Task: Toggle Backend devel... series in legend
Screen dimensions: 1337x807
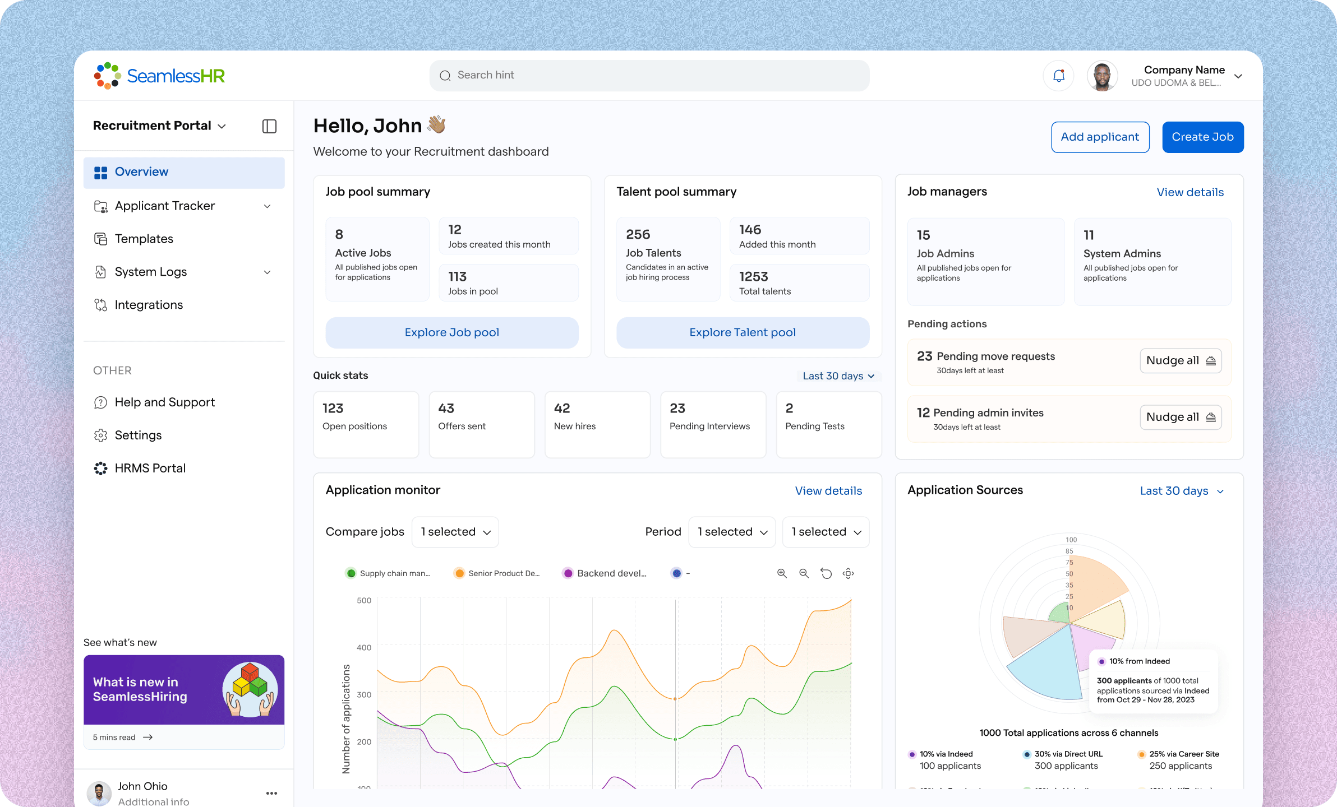Action: coord(605,573)
